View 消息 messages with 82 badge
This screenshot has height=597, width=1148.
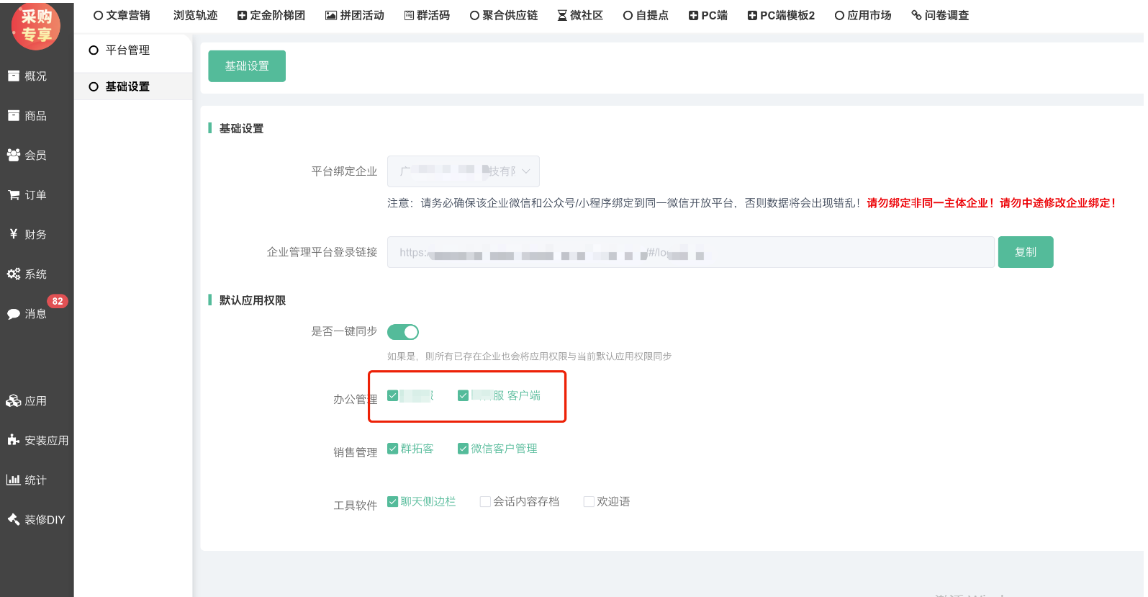14,313
